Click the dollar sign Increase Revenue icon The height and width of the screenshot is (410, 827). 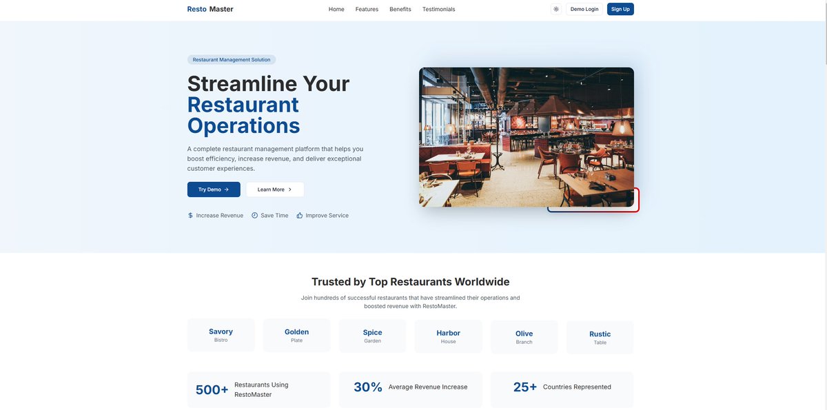(190, 216)
